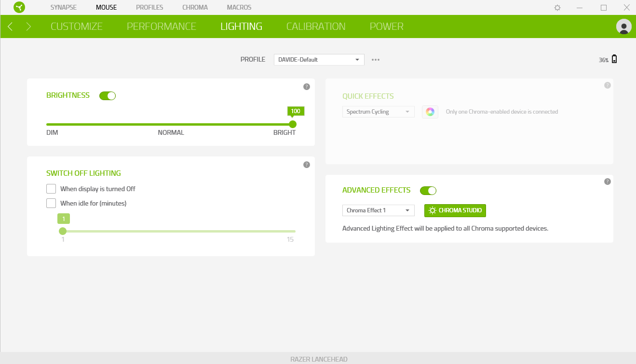
Task: Click the Razer logo icon
Action: (x=19, y=7)
